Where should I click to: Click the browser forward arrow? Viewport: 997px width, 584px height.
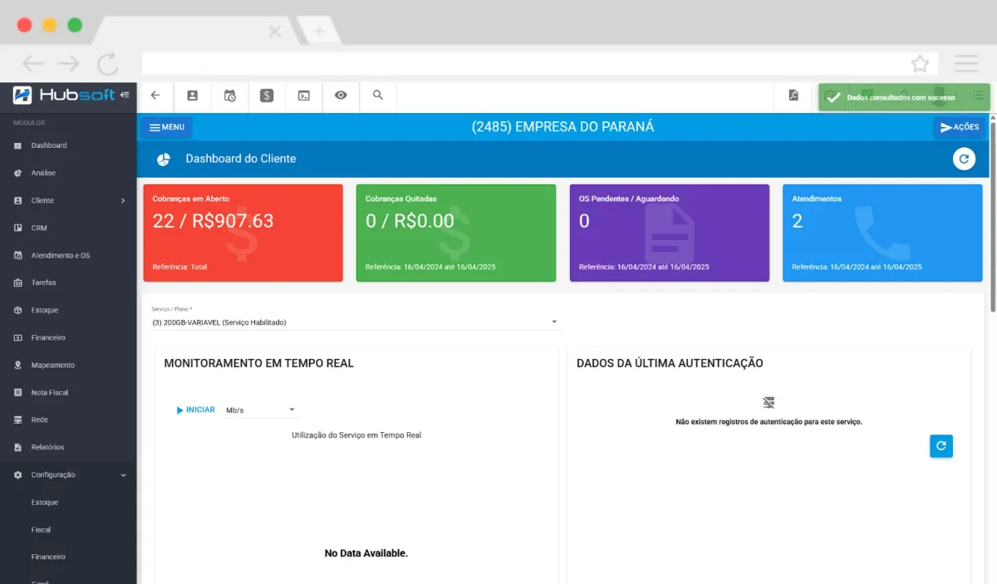click(x=69, y=64)
